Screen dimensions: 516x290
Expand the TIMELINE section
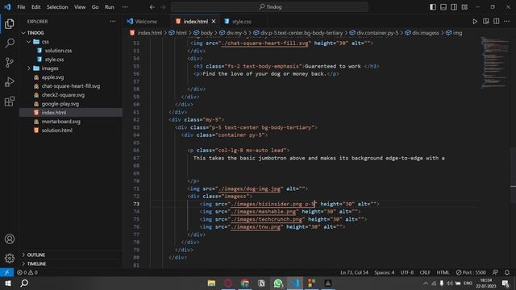tap(36, 263)
